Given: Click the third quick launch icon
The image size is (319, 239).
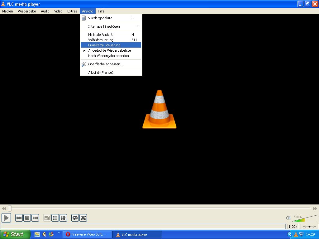Looking at the screenshot, I should click(51, 234).
